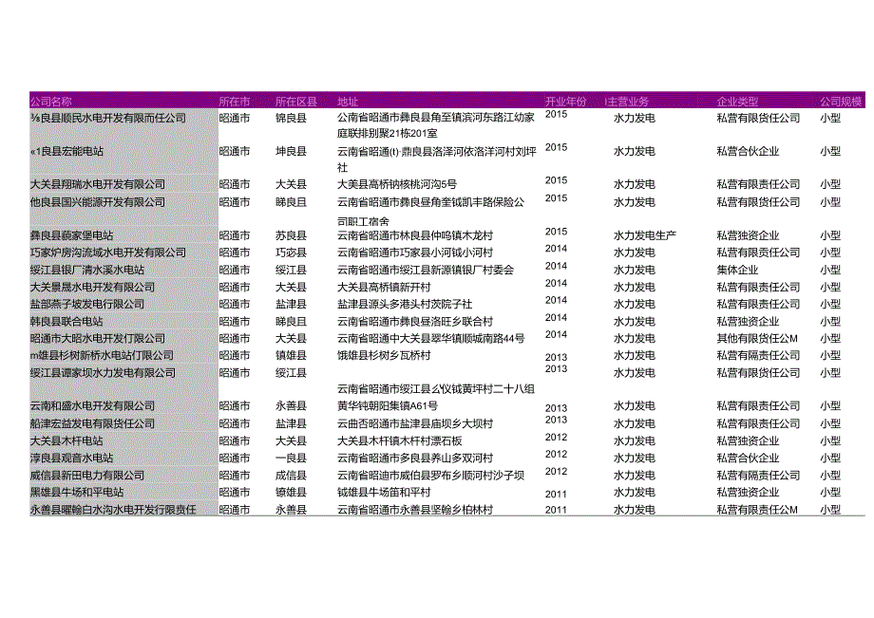The height and width of the screenshot is (618, 874).
Task: Click address 云南省昭通市林良县仲鸣镇木龙村
Action: (415, 235)
